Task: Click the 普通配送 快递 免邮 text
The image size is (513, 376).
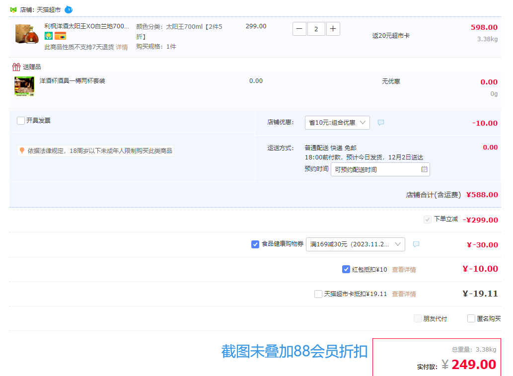Action: click(330, 148)
